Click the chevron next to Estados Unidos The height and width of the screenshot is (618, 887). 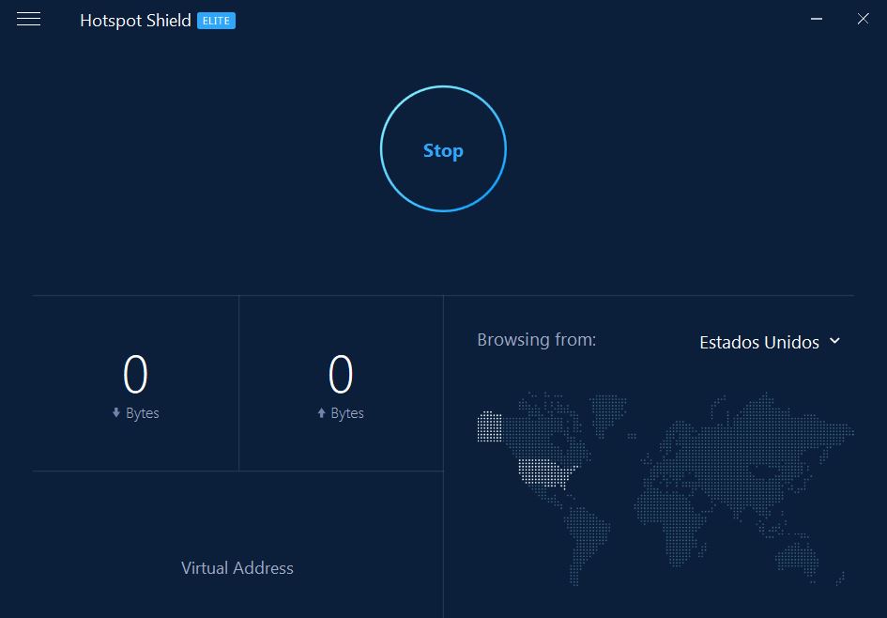[x=834, y=341]
